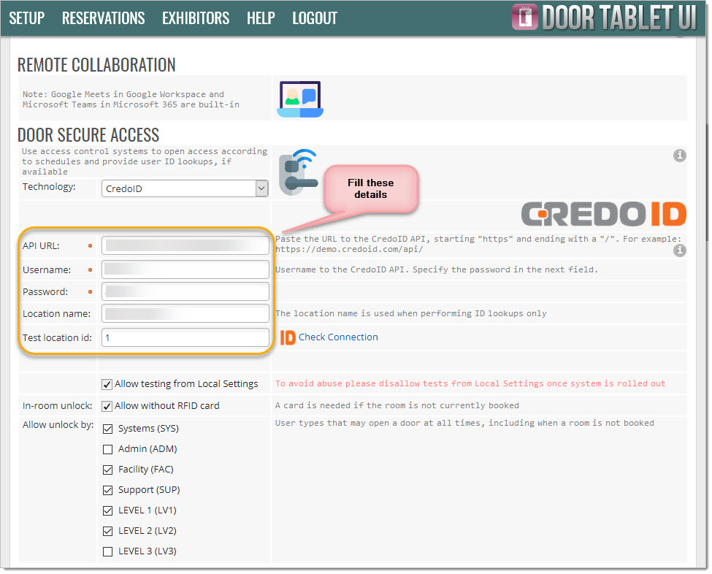
Task: Click the Google Meets note text
Action: pos(131,99)
